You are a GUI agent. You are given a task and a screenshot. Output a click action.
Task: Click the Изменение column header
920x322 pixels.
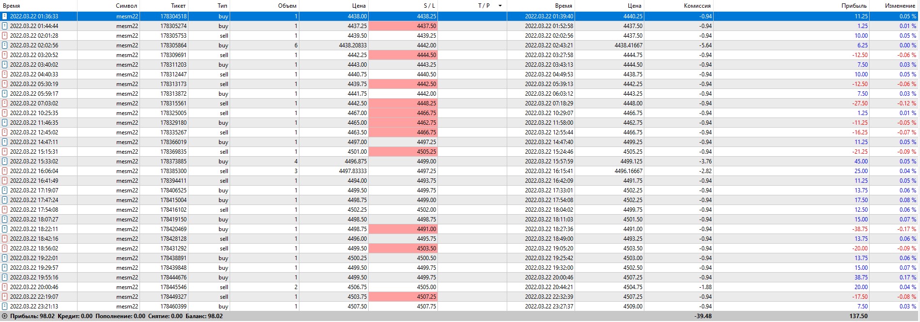[x=900, y=6]
